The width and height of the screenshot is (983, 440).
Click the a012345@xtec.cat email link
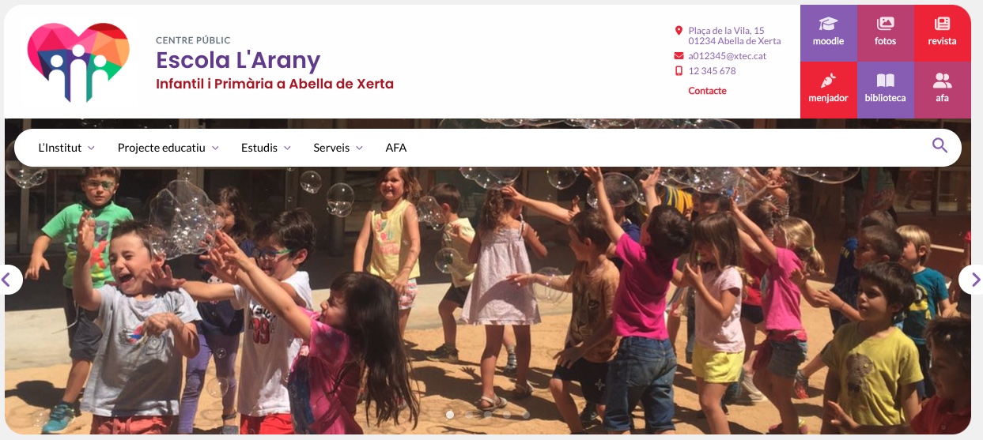727,56
